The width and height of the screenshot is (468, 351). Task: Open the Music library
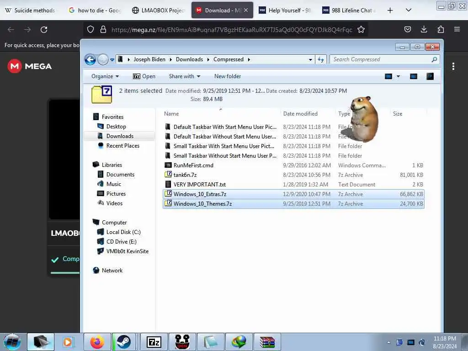coord(114,184)
